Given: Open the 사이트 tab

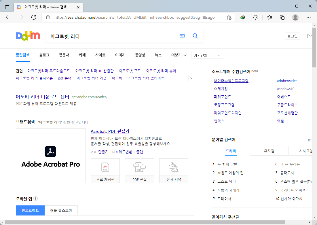Looking at the screenshot, I should tap(100, 55).
